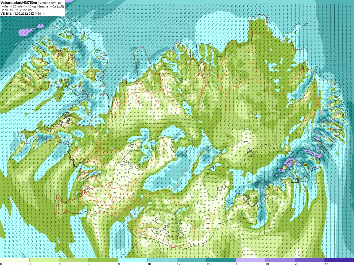Click the legend scale label 18
Screen dimensions: 354x266
(267, 264)
